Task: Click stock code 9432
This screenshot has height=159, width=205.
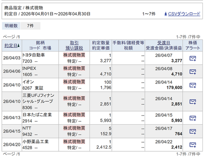Action: pos(27,134)
